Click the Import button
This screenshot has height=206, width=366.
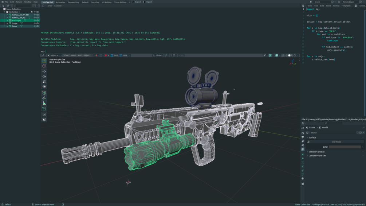click(147, 2)
